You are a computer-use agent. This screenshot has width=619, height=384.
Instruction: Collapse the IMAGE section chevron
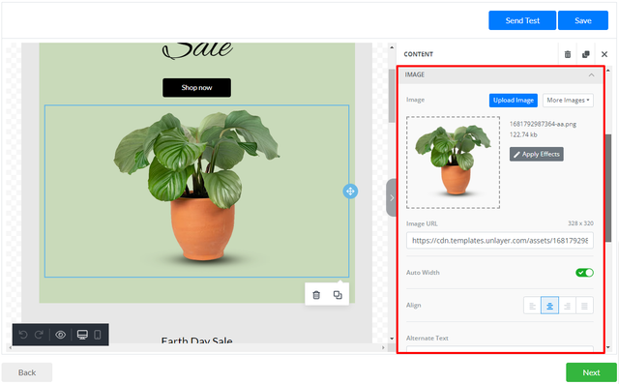pos(591,75)
